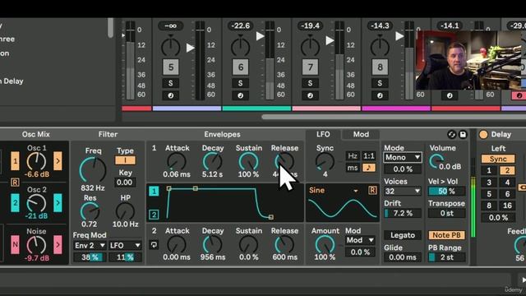This screenshot has height=296, width=526.
Task: Adjust Envelope 1 Attack knob
Action: point(177,162)
